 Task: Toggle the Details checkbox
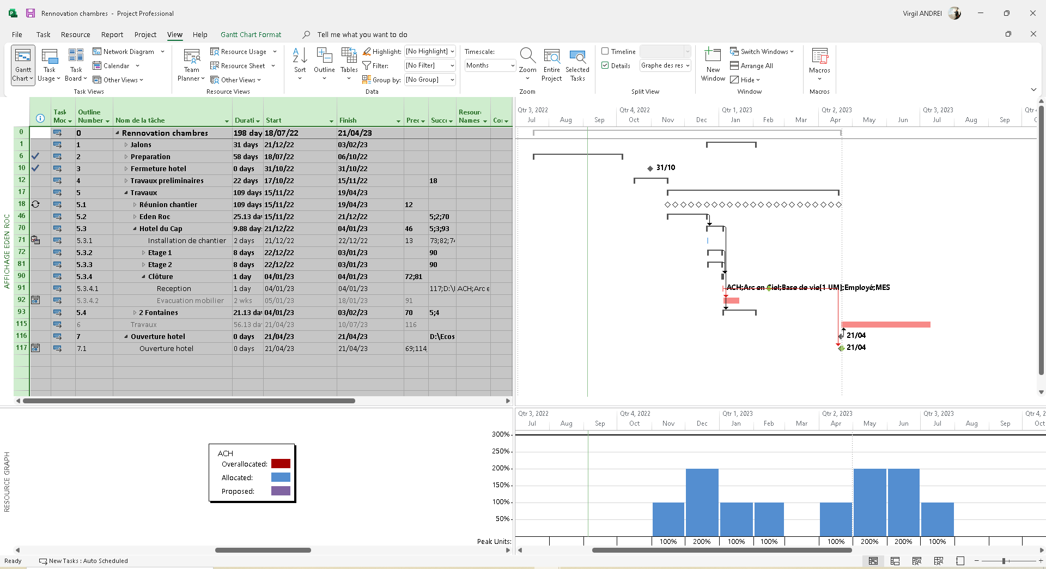tap(605, 65)
